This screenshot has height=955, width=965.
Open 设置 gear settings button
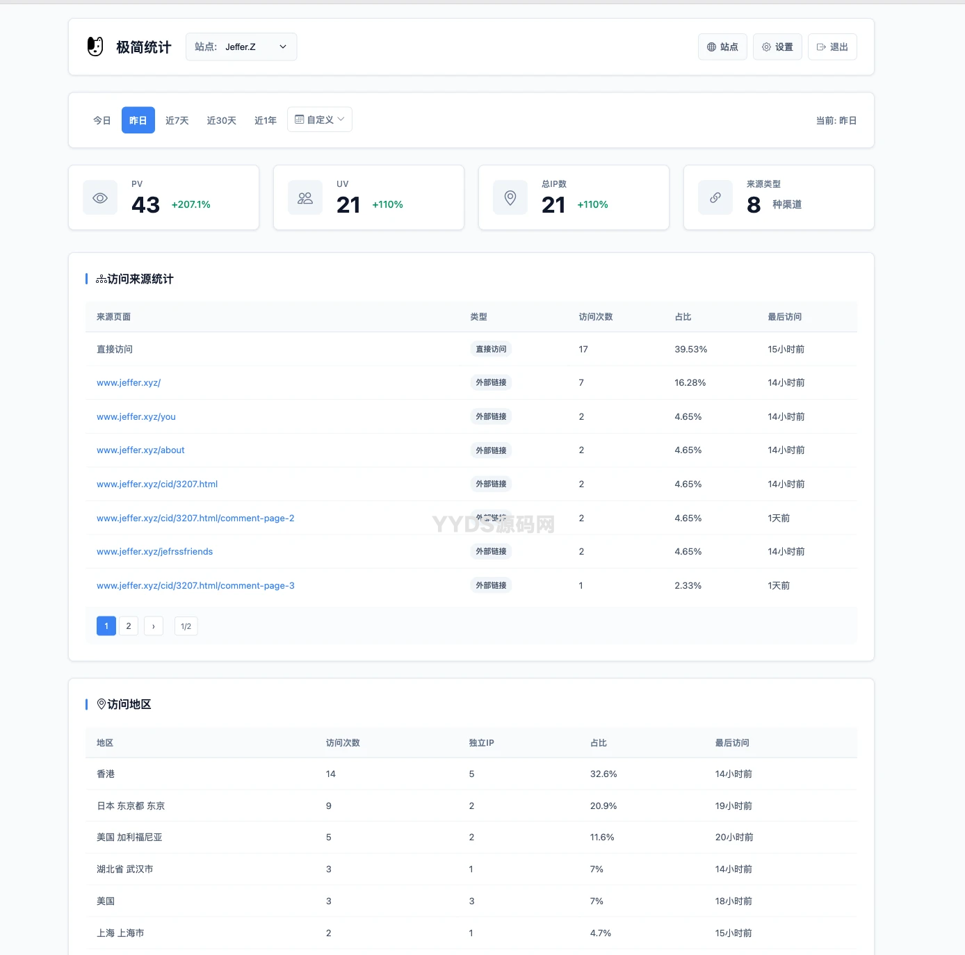777,47
